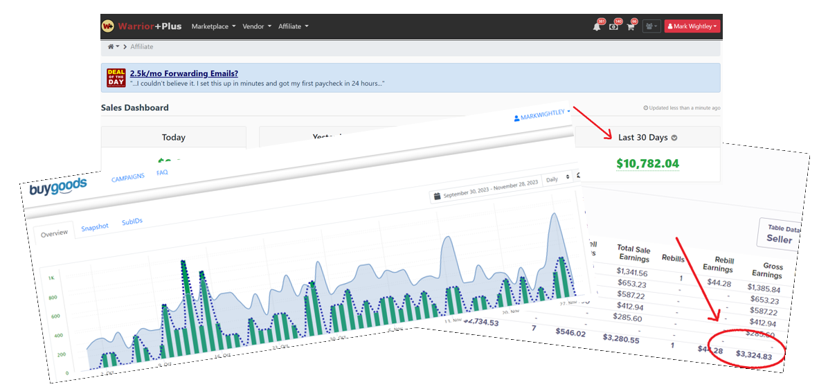Screen dimensions: 819x389
Task: Expand the MARKWIGHTLEY user dropdown in BuyGoods
Action: [x=541, y=115]
